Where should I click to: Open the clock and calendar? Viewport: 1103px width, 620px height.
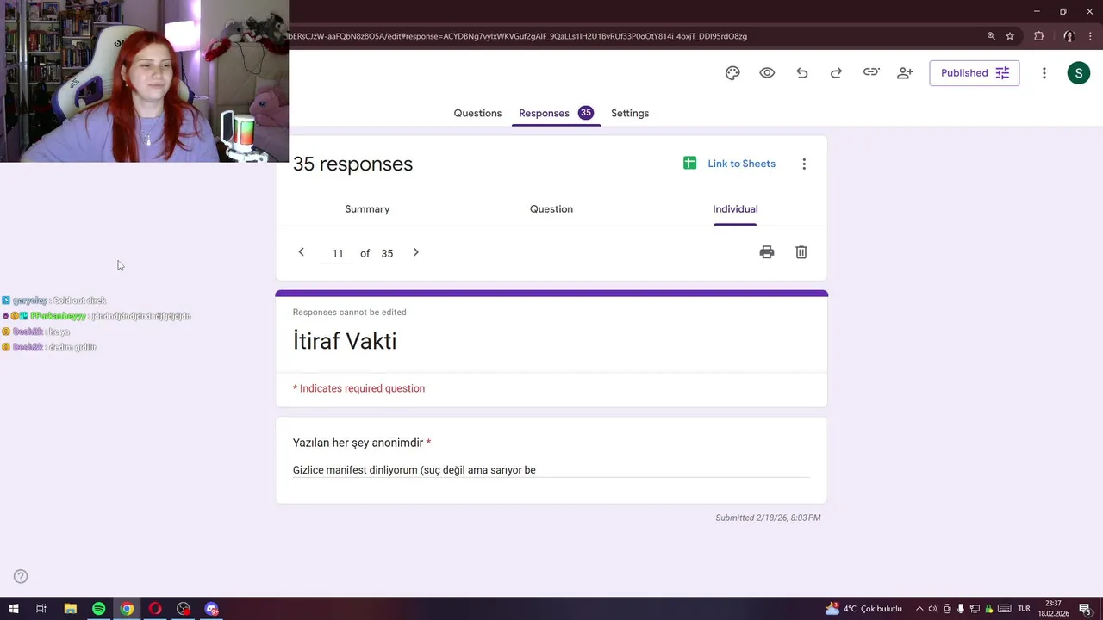tap(1054, 609)
